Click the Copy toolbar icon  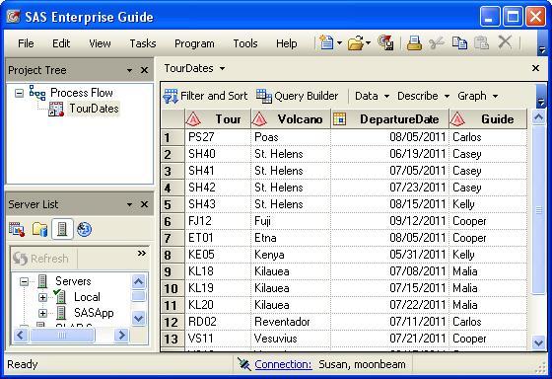click(459, 43)
